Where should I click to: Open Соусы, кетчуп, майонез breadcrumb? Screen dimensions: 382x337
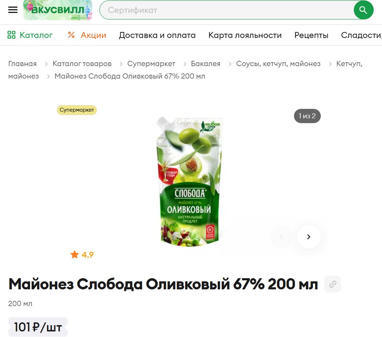point(278,64)
